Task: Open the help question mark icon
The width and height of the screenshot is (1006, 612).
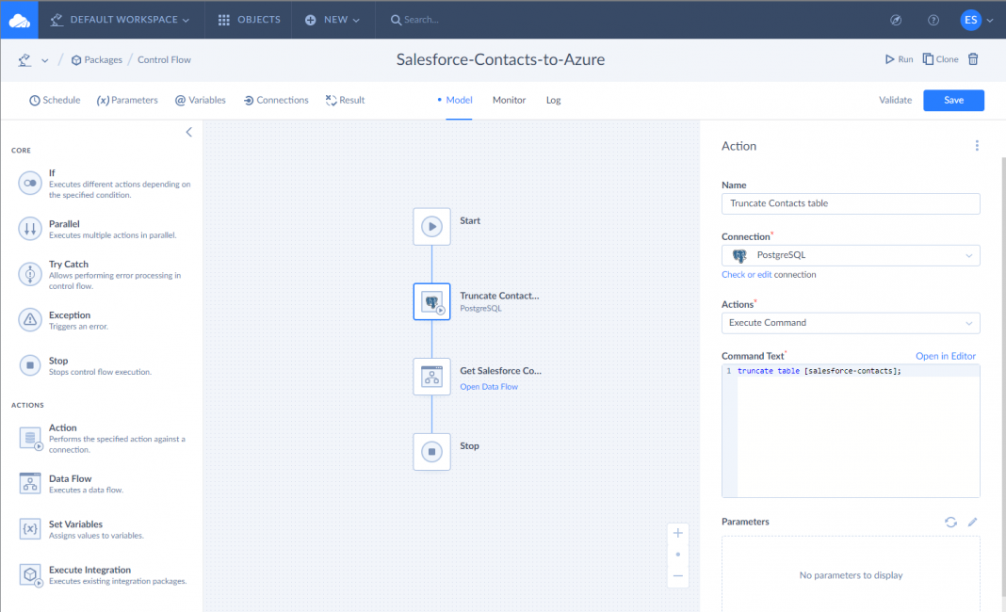Action: point(933,20)
